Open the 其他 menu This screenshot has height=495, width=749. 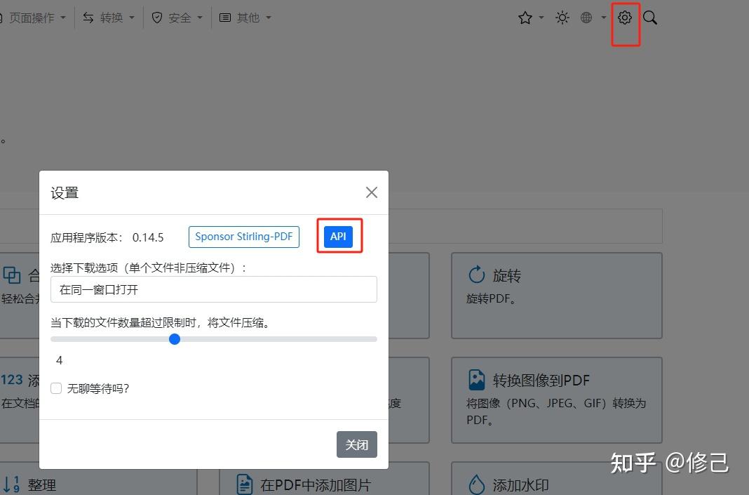point(245,18)
